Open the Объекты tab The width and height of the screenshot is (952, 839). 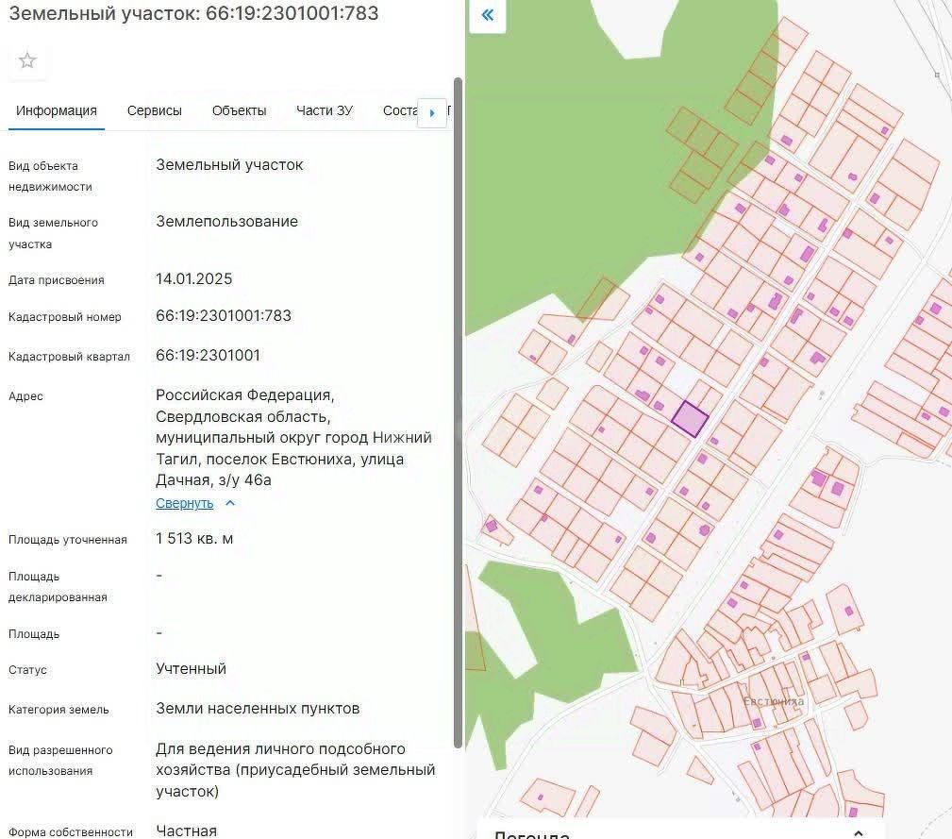tap(240, 111)
